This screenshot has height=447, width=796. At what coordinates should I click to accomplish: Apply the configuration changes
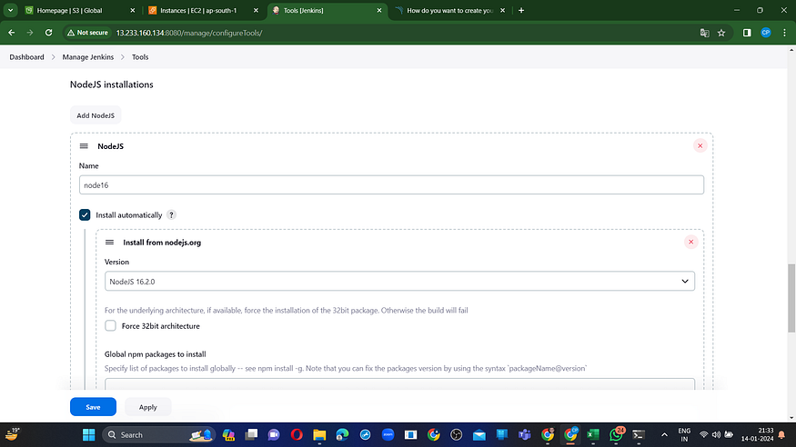(147, 407)
